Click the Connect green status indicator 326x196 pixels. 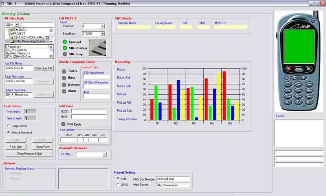(65, 42)
